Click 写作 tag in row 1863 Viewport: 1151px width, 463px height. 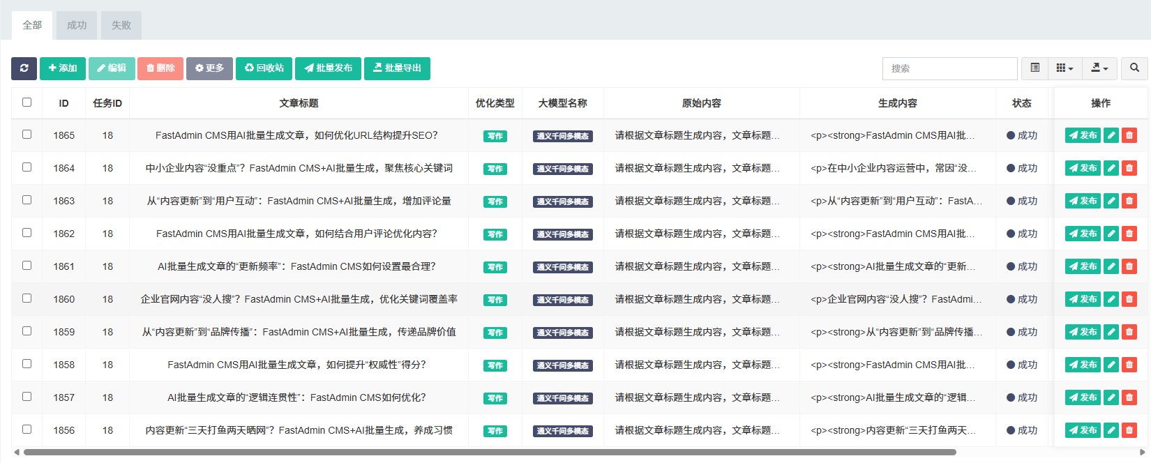click(x=495, y=202)
